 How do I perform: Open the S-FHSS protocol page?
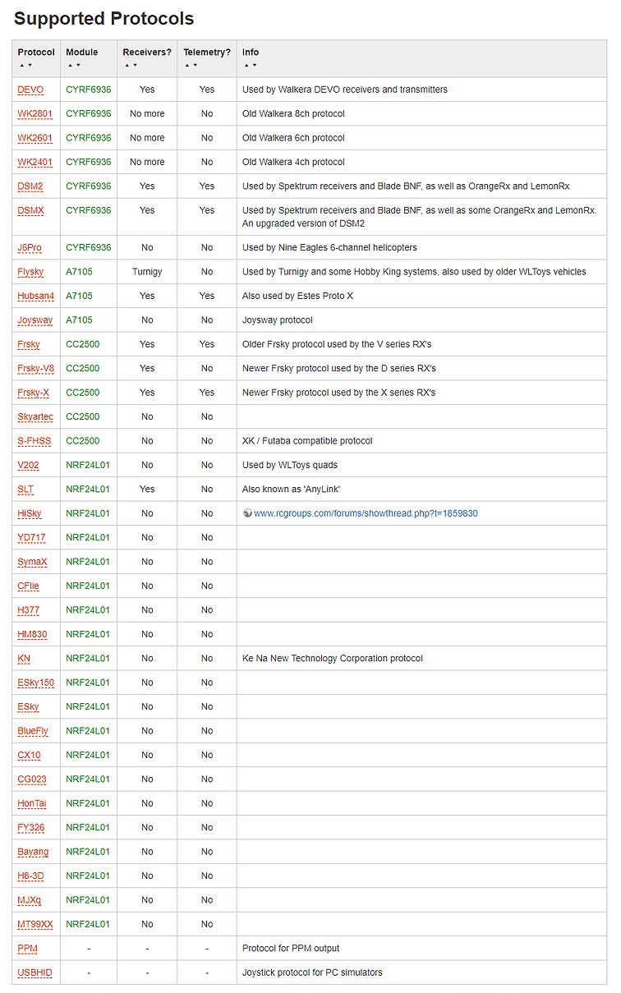click(x=34, y=441)
